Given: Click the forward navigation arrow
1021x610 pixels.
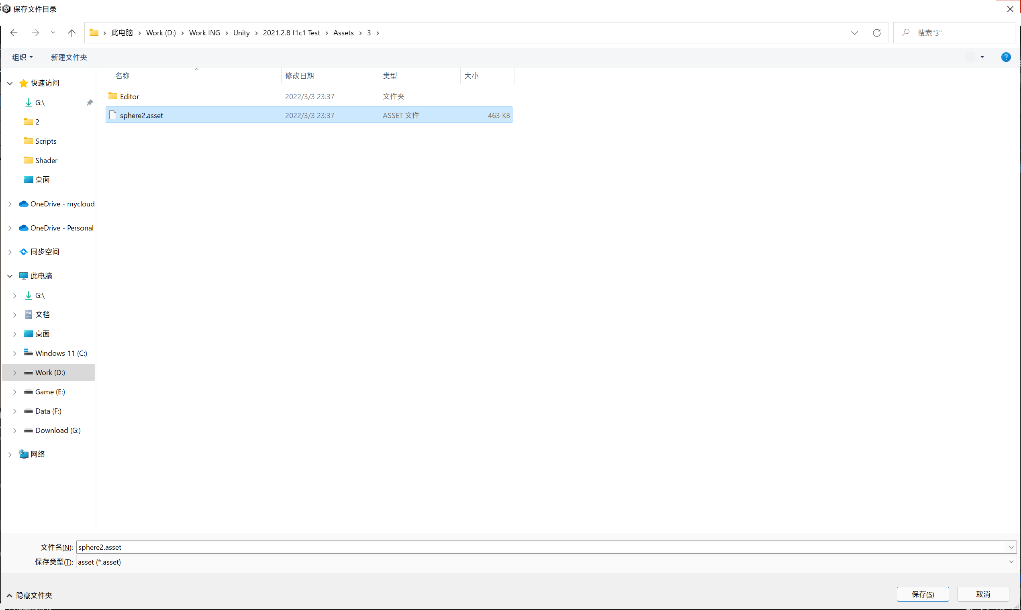Looking at the screenshot, I should pos(35,33).
